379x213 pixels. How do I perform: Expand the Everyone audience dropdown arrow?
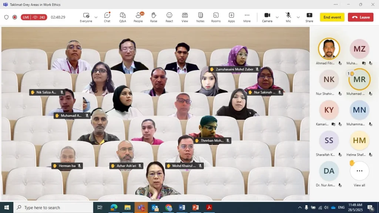(96, 17)
